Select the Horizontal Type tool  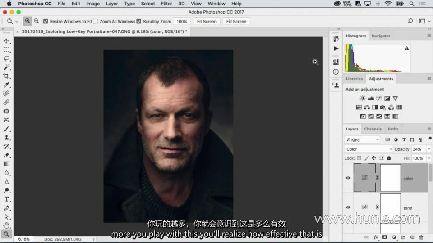6,199
